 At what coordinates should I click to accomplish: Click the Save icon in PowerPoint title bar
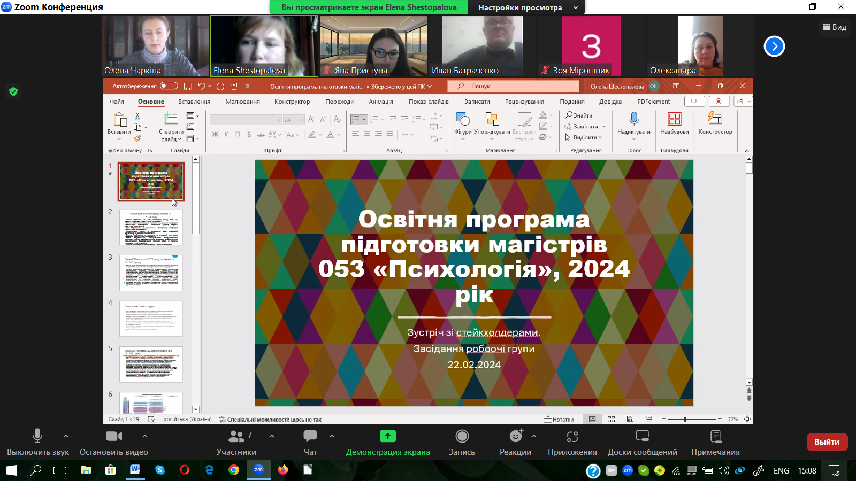click(x=188, y=86)
